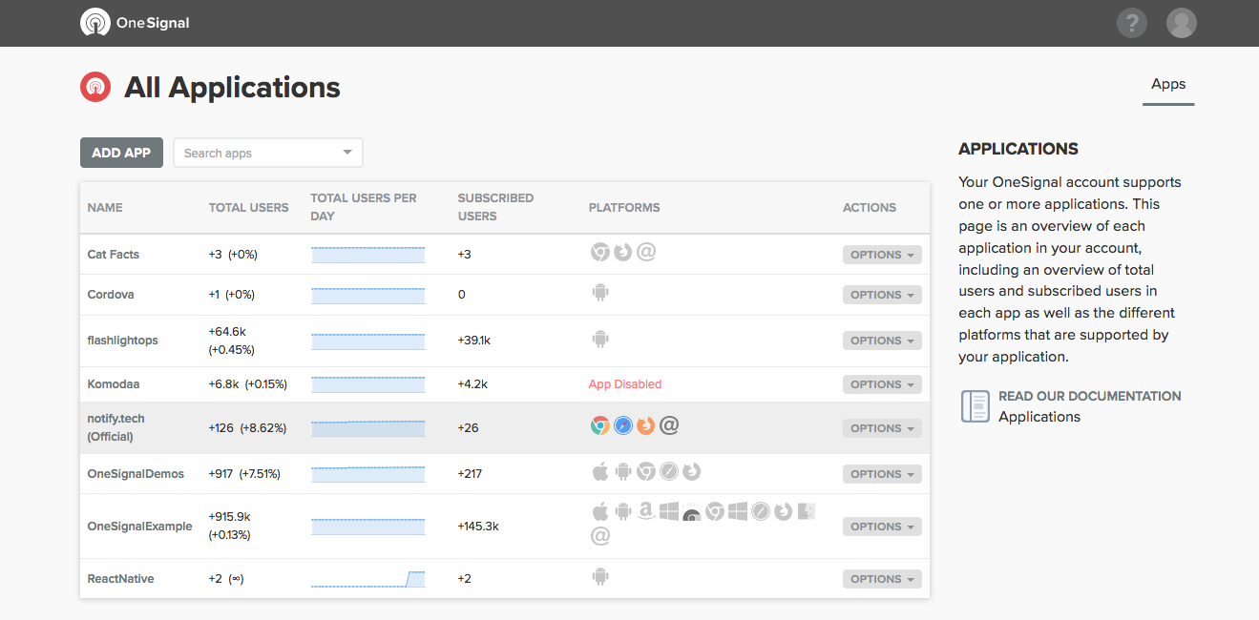Click the Amazon icon in OneSignalExample row
1259x620 pixels.
click(646, 511)
